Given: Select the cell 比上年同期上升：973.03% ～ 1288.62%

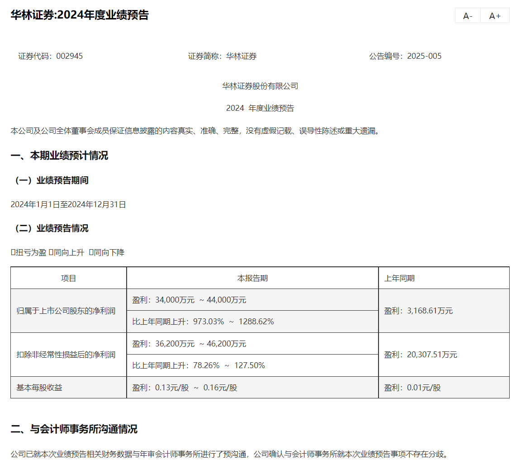Looking at the screenshot, I should click(252, 322).
